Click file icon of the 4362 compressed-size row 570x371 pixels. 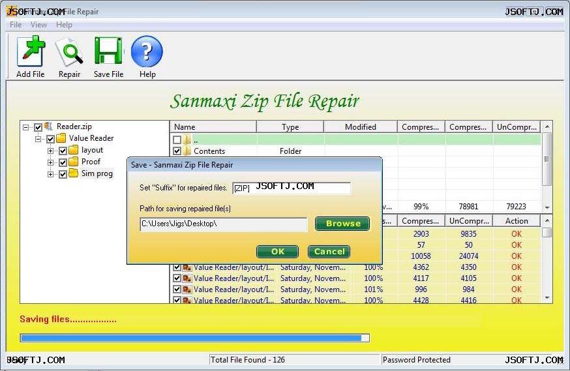(187, 267)
